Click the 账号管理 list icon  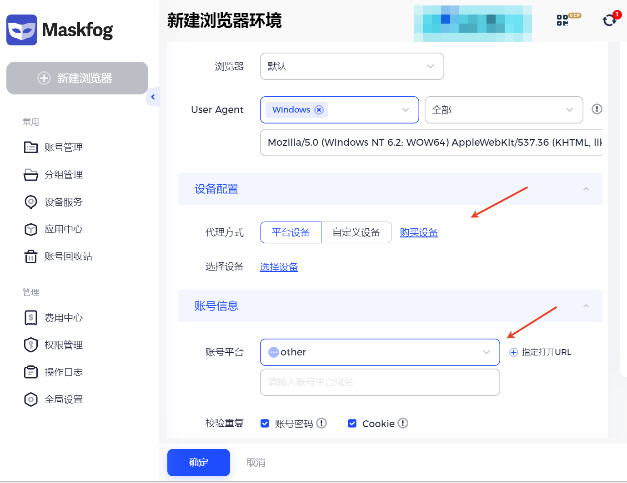(x=31, y=147)
